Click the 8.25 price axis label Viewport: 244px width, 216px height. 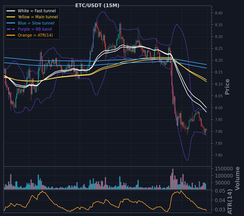pos(219,48)
